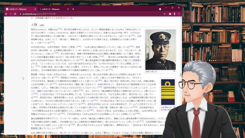View site info via the padlock icon
Image resolution: width=245 pixels, height=138 pixels.
(x=20, y=14)
